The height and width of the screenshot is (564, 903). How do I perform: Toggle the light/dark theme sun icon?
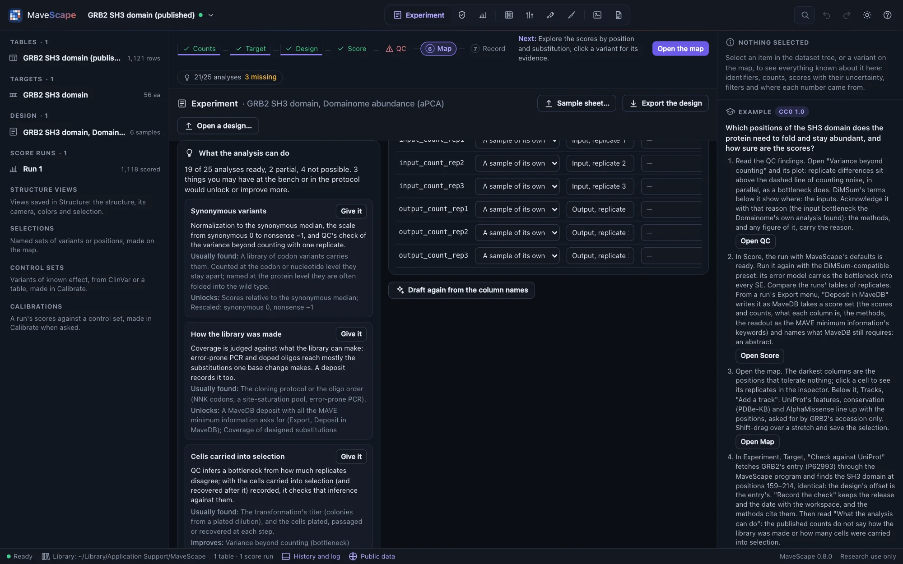[867, 15]
